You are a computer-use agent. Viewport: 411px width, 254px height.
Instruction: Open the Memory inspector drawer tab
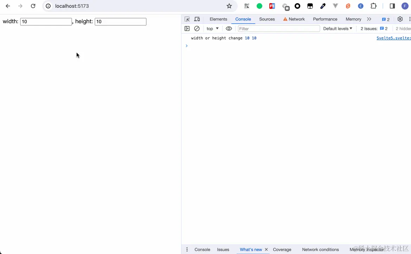pyautogui.click(x=366, y=249)
